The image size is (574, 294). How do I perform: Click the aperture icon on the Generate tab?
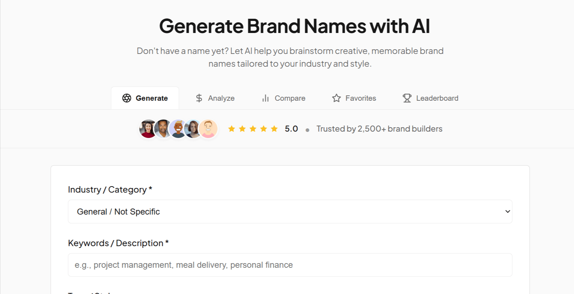[127, 98]
